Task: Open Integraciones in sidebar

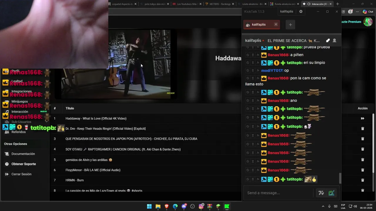Action: click(21, 91)
